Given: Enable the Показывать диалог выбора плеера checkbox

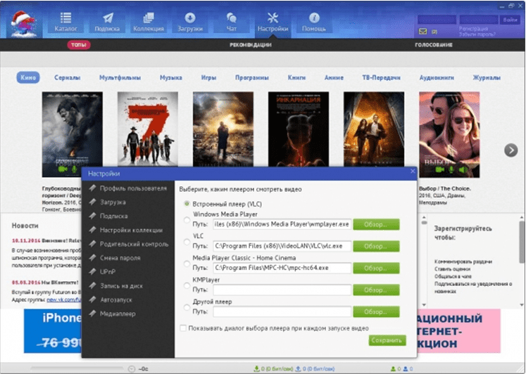Looking at the screenshot, I should point(184,328).
